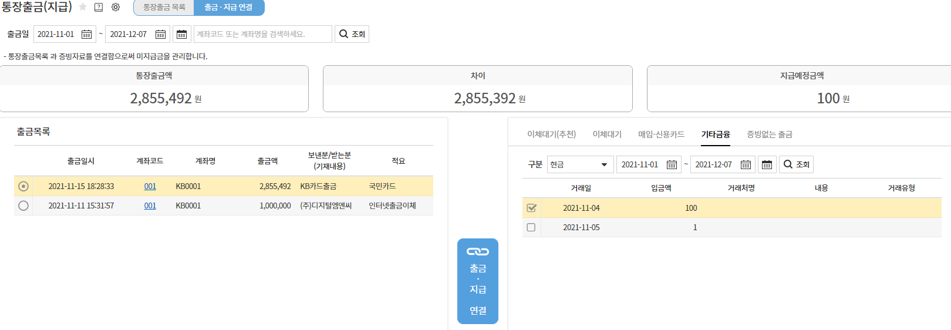Open calendar for 출금일 end date 2021-12-07
Viewport: 951px width, 330px height.
point(160,34)
